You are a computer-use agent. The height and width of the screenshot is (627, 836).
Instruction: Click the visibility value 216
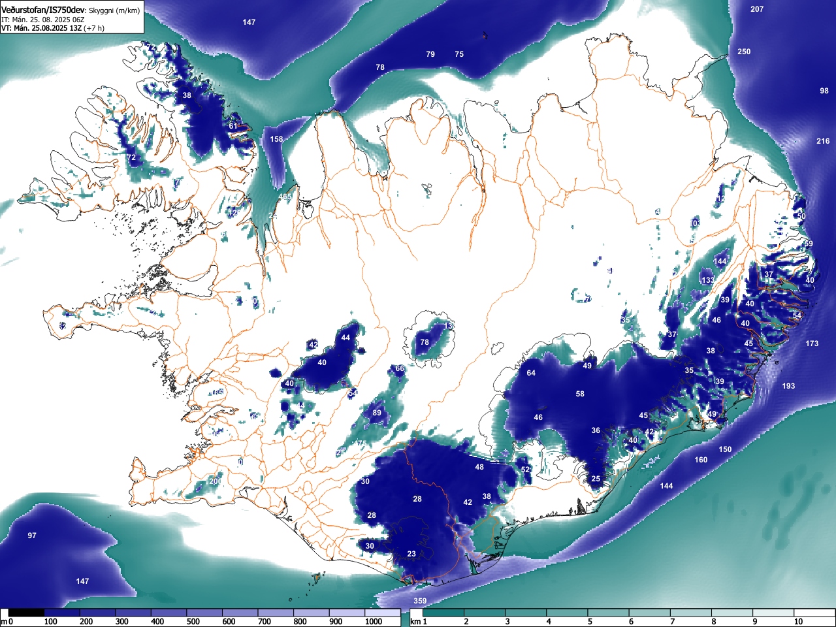coord(823,141)
